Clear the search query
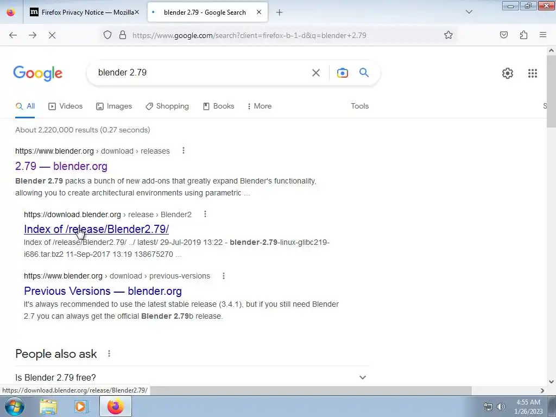The width and height of the screenshot is (556, 417). click(315, 73)
